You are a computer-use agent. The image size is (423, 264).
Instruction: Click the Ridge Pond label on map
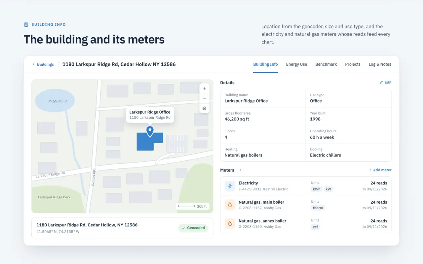[x=58, y=101]
